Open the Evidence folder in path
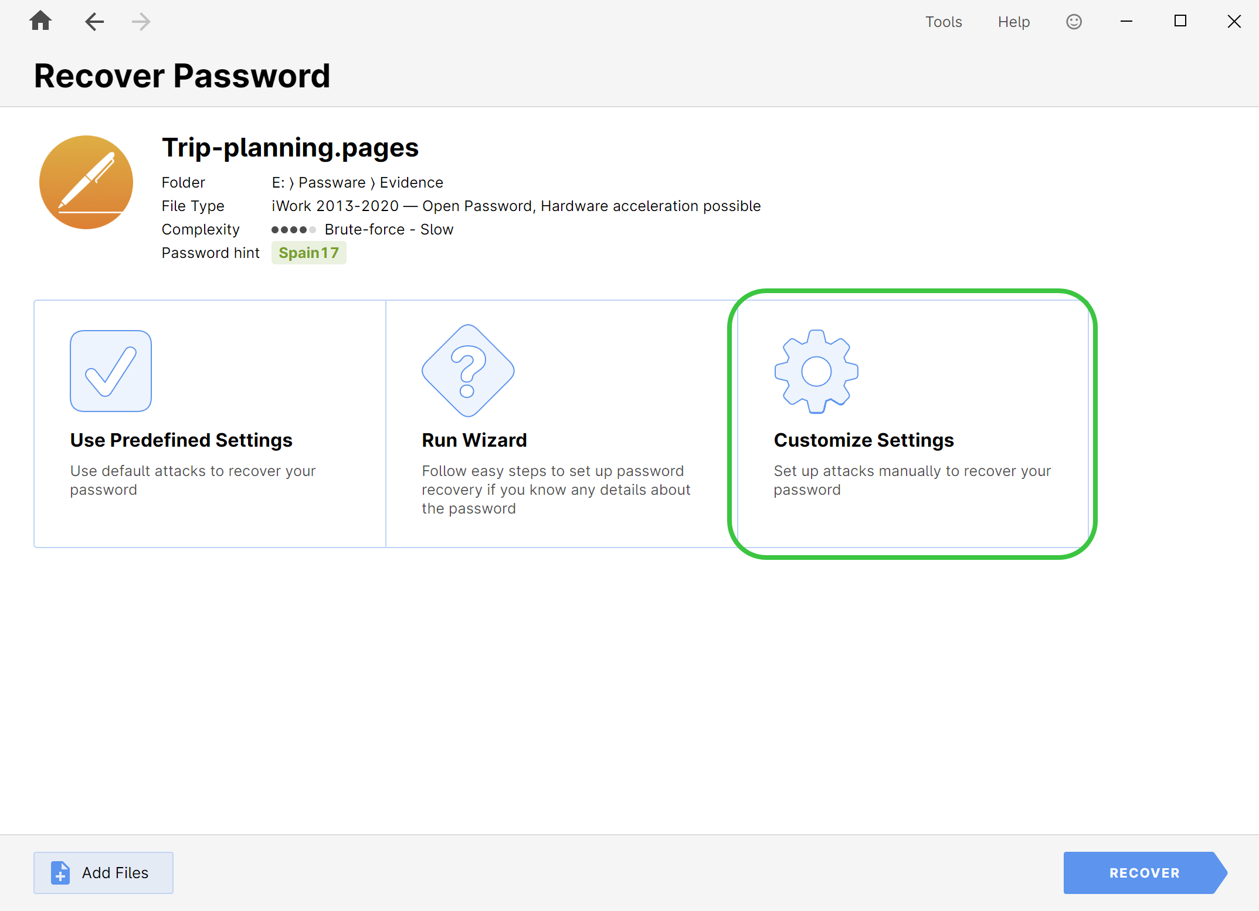Viewport: 1259px width, 911px height. tap(412, 182)
